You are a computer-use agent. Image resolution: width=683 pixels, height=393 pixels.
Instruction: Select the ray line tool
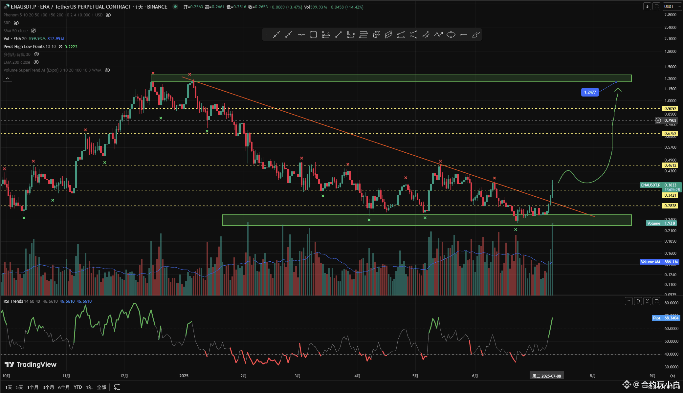pos(289,34)
